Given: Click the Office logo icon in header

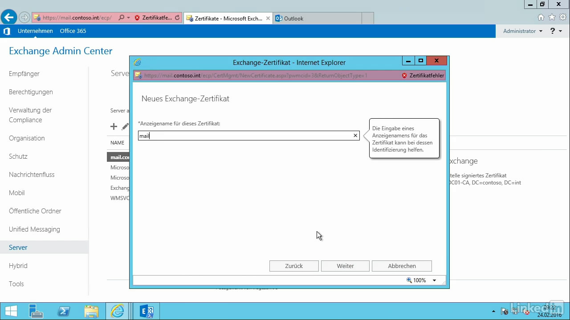Looking at the screenshot, I should (x=7, y=31).
